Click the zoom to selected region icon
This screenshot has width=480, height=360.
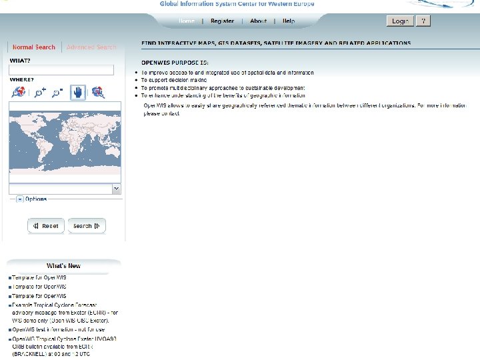pos(98,92)
